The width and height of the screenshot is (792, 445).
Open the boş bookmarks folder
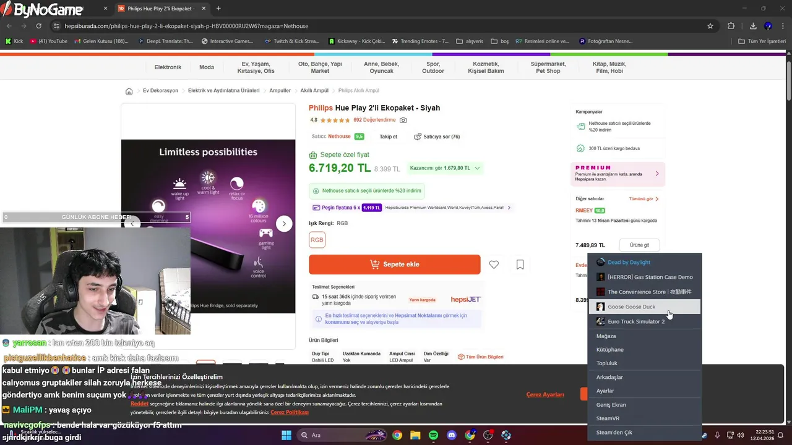click(x=499, y=41)
